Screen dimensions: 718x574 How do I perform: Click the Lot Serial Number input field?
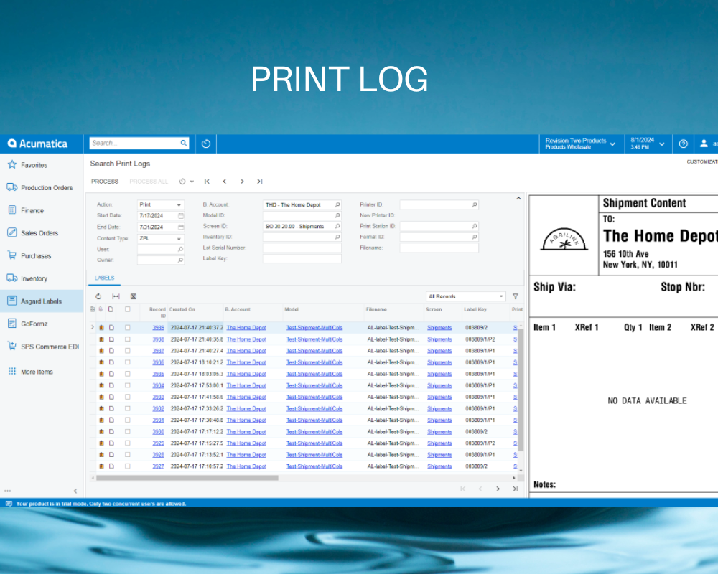302,248
